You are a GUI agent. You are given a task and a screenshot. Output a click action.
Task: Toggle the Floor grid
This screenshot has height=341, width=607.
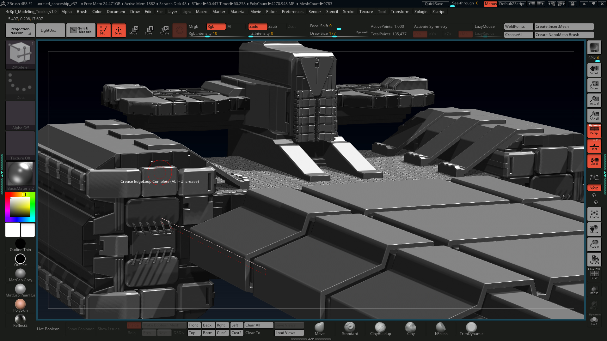(594, 146)
